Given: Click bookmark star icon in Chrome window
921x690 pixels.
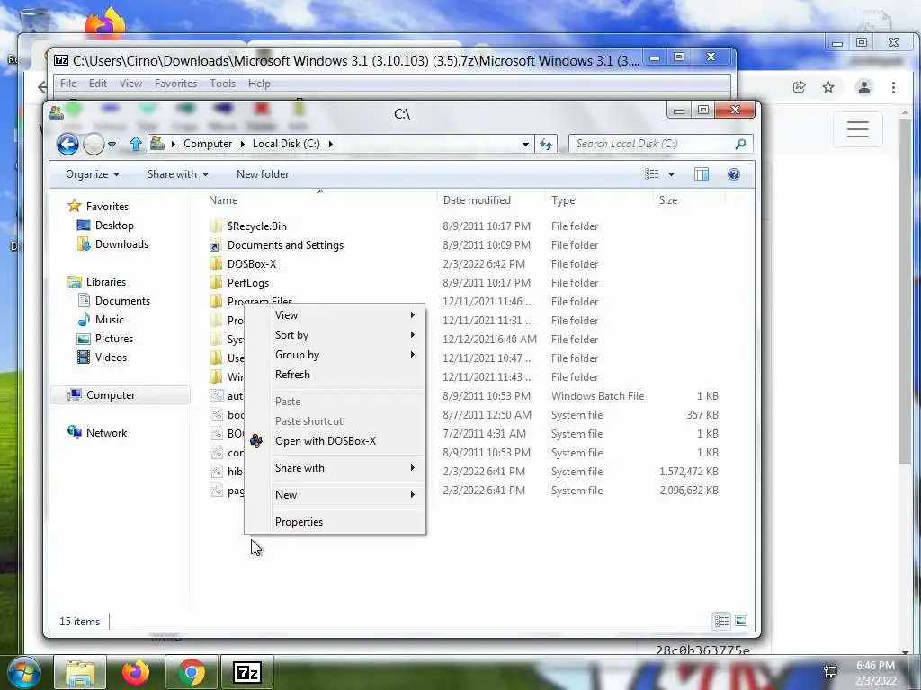Looking at the screenshot, I should click(x=828, y=87).
